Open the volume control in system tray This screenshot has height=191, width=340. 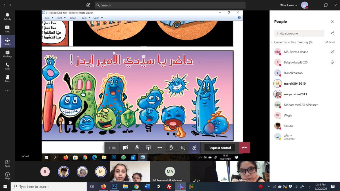pyautogui.click(x=296, y=186)
